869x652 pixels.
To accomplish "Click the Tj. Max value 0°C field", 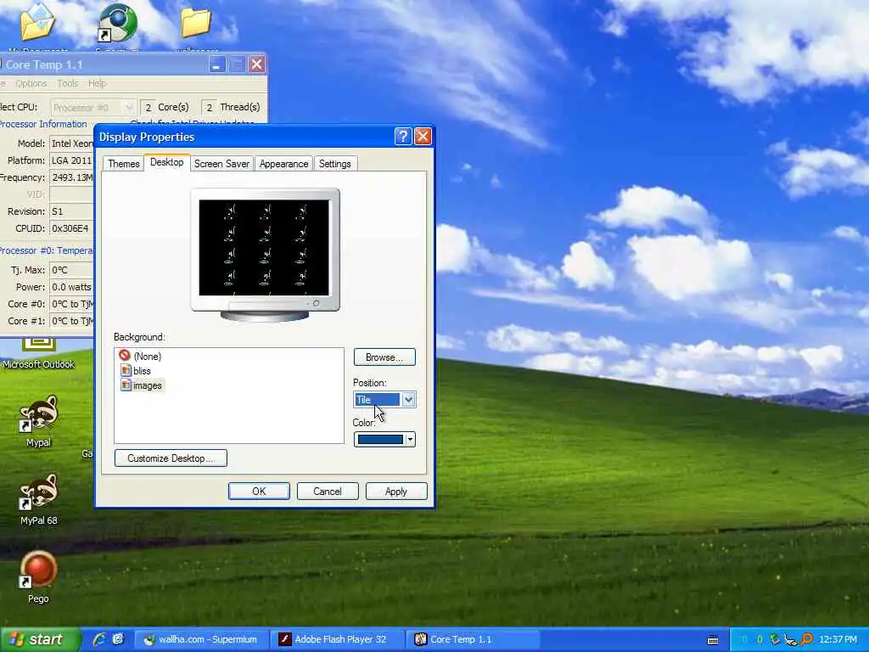I will tap(71, 270).
